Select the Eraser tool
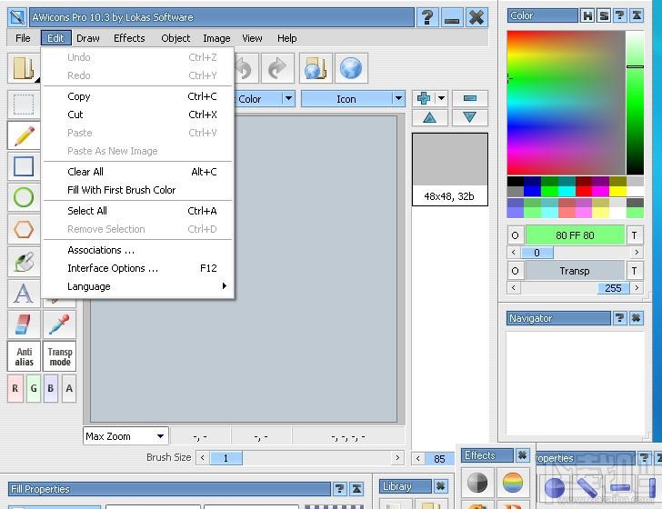 coord(24,324)
